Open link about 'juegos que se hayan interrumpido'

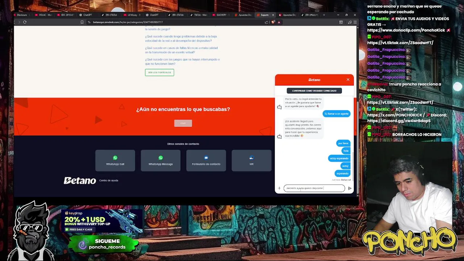[x=182, y=62]
